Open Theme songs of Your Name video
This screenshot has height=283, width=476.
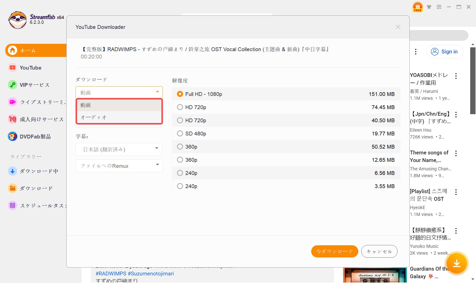[429, 156]
